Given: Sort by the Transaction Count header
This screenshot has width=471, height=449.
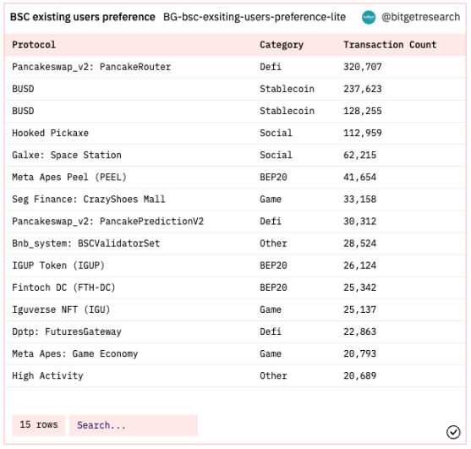Looking at the screenshot, I should pos(390,45).
